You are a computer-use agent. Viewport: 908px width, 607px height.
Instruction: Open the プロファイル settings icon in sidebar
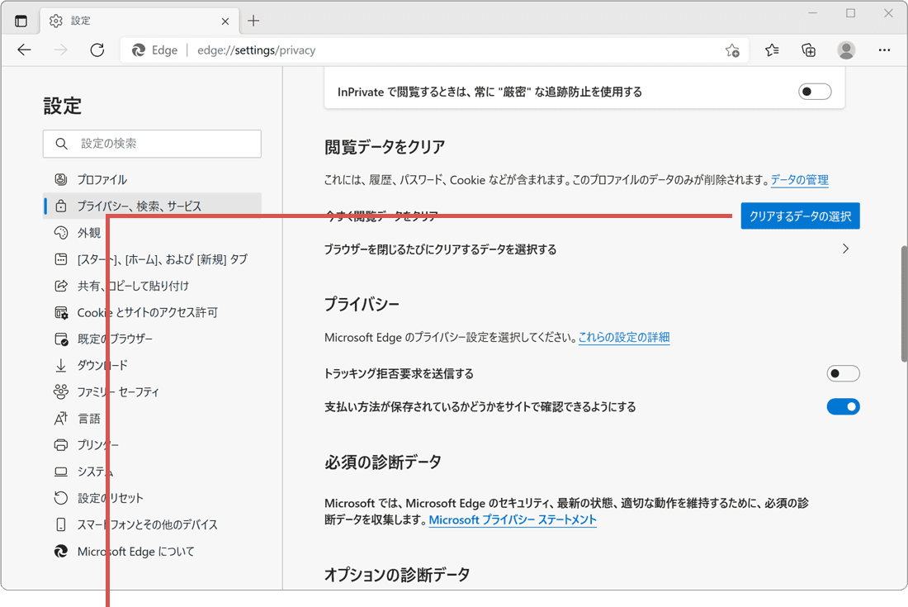point(60,178)
